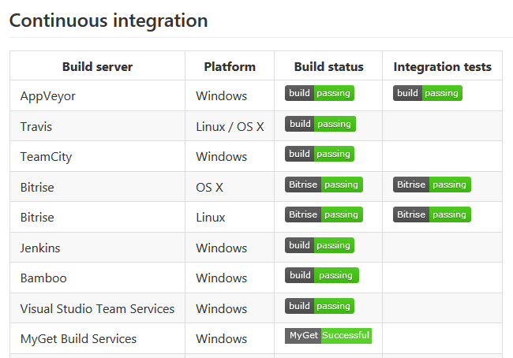Image resolution: width=513 pixels, height=358 pixels.
Task: Select the Platform column header
Action: [230, 67]
